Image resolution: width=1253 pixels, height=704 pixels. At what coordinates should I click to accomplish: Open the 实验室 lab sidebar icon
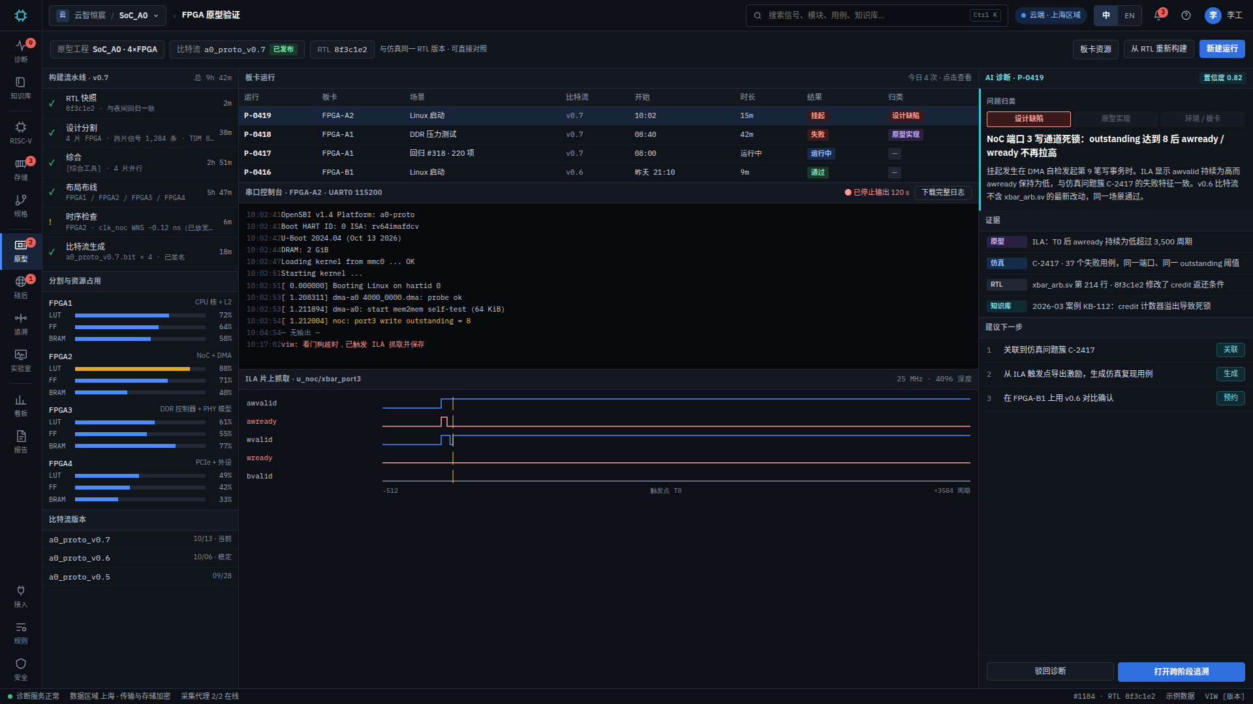click(21, 360)
